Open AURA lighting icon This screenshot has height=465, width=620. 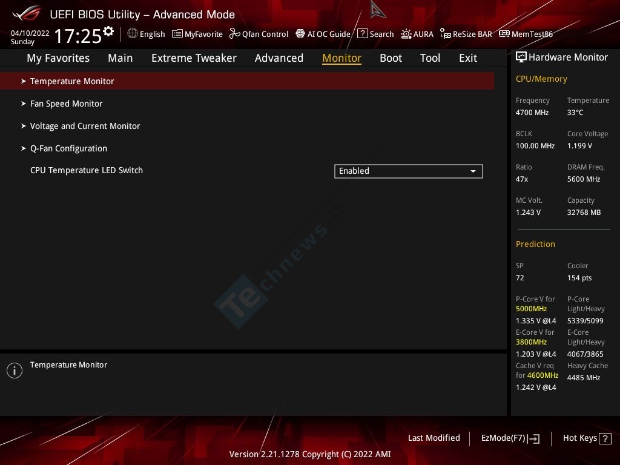[x=406, y=34]
